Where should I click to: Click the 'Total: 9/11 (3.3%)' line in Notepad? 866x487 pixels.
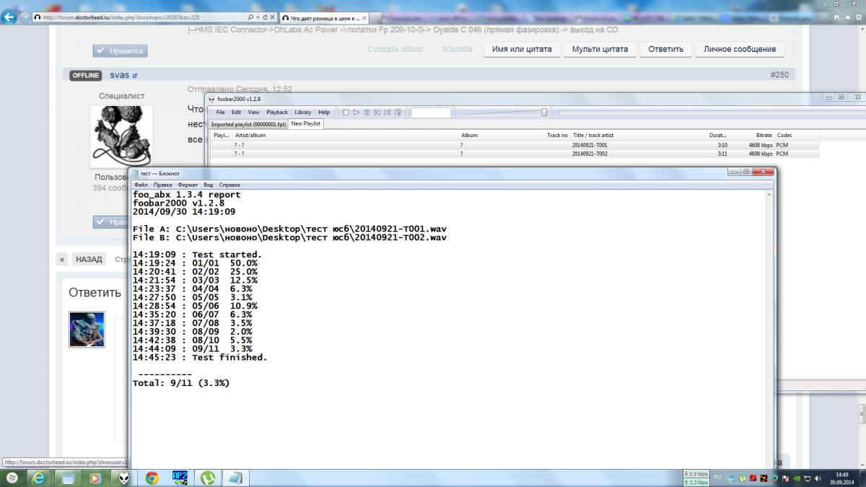click(181, 384)
